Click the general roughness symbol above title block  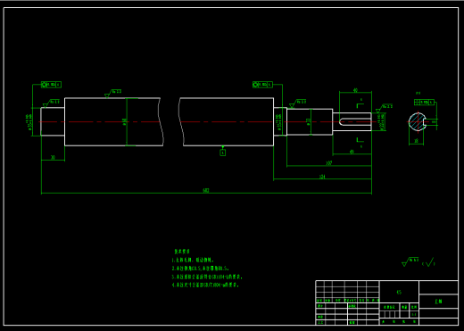point(410,261)
